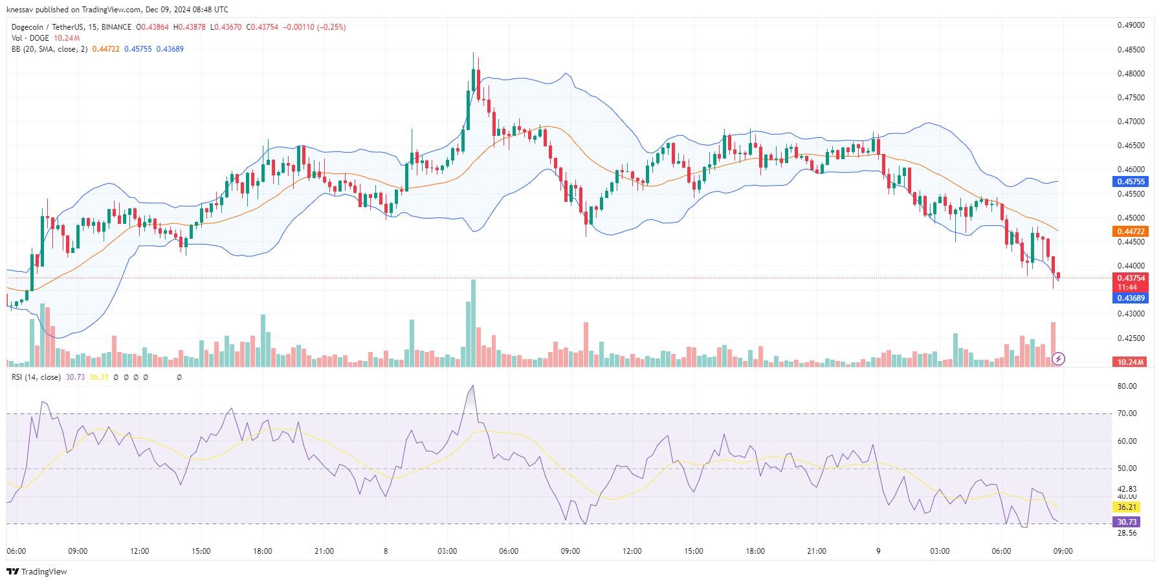Click the day 8 label on time axis
Image resolution: width=1161 pixels, height=583 pixels.
click(x=386, y=551)
